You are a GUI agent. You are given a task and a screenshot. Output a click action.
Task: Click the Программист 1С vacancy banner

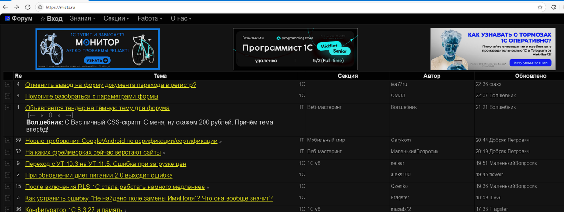pyautogui.click(x=295, y=48)
